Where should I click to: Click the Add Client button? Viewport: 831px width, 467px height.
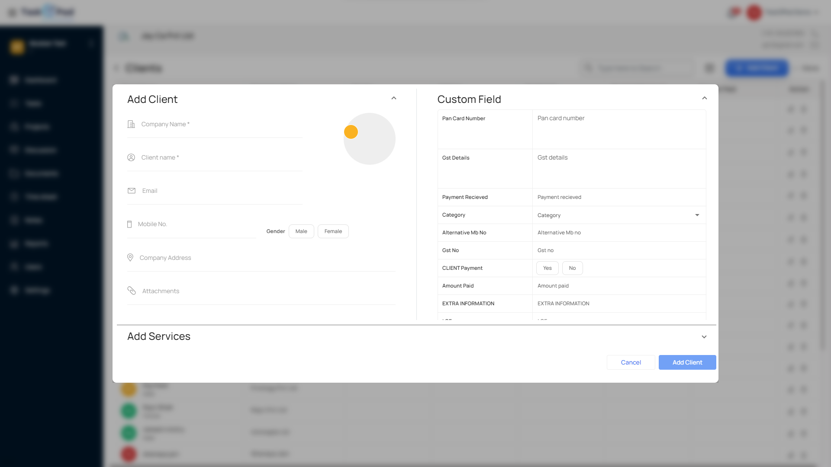pos(687,362)
